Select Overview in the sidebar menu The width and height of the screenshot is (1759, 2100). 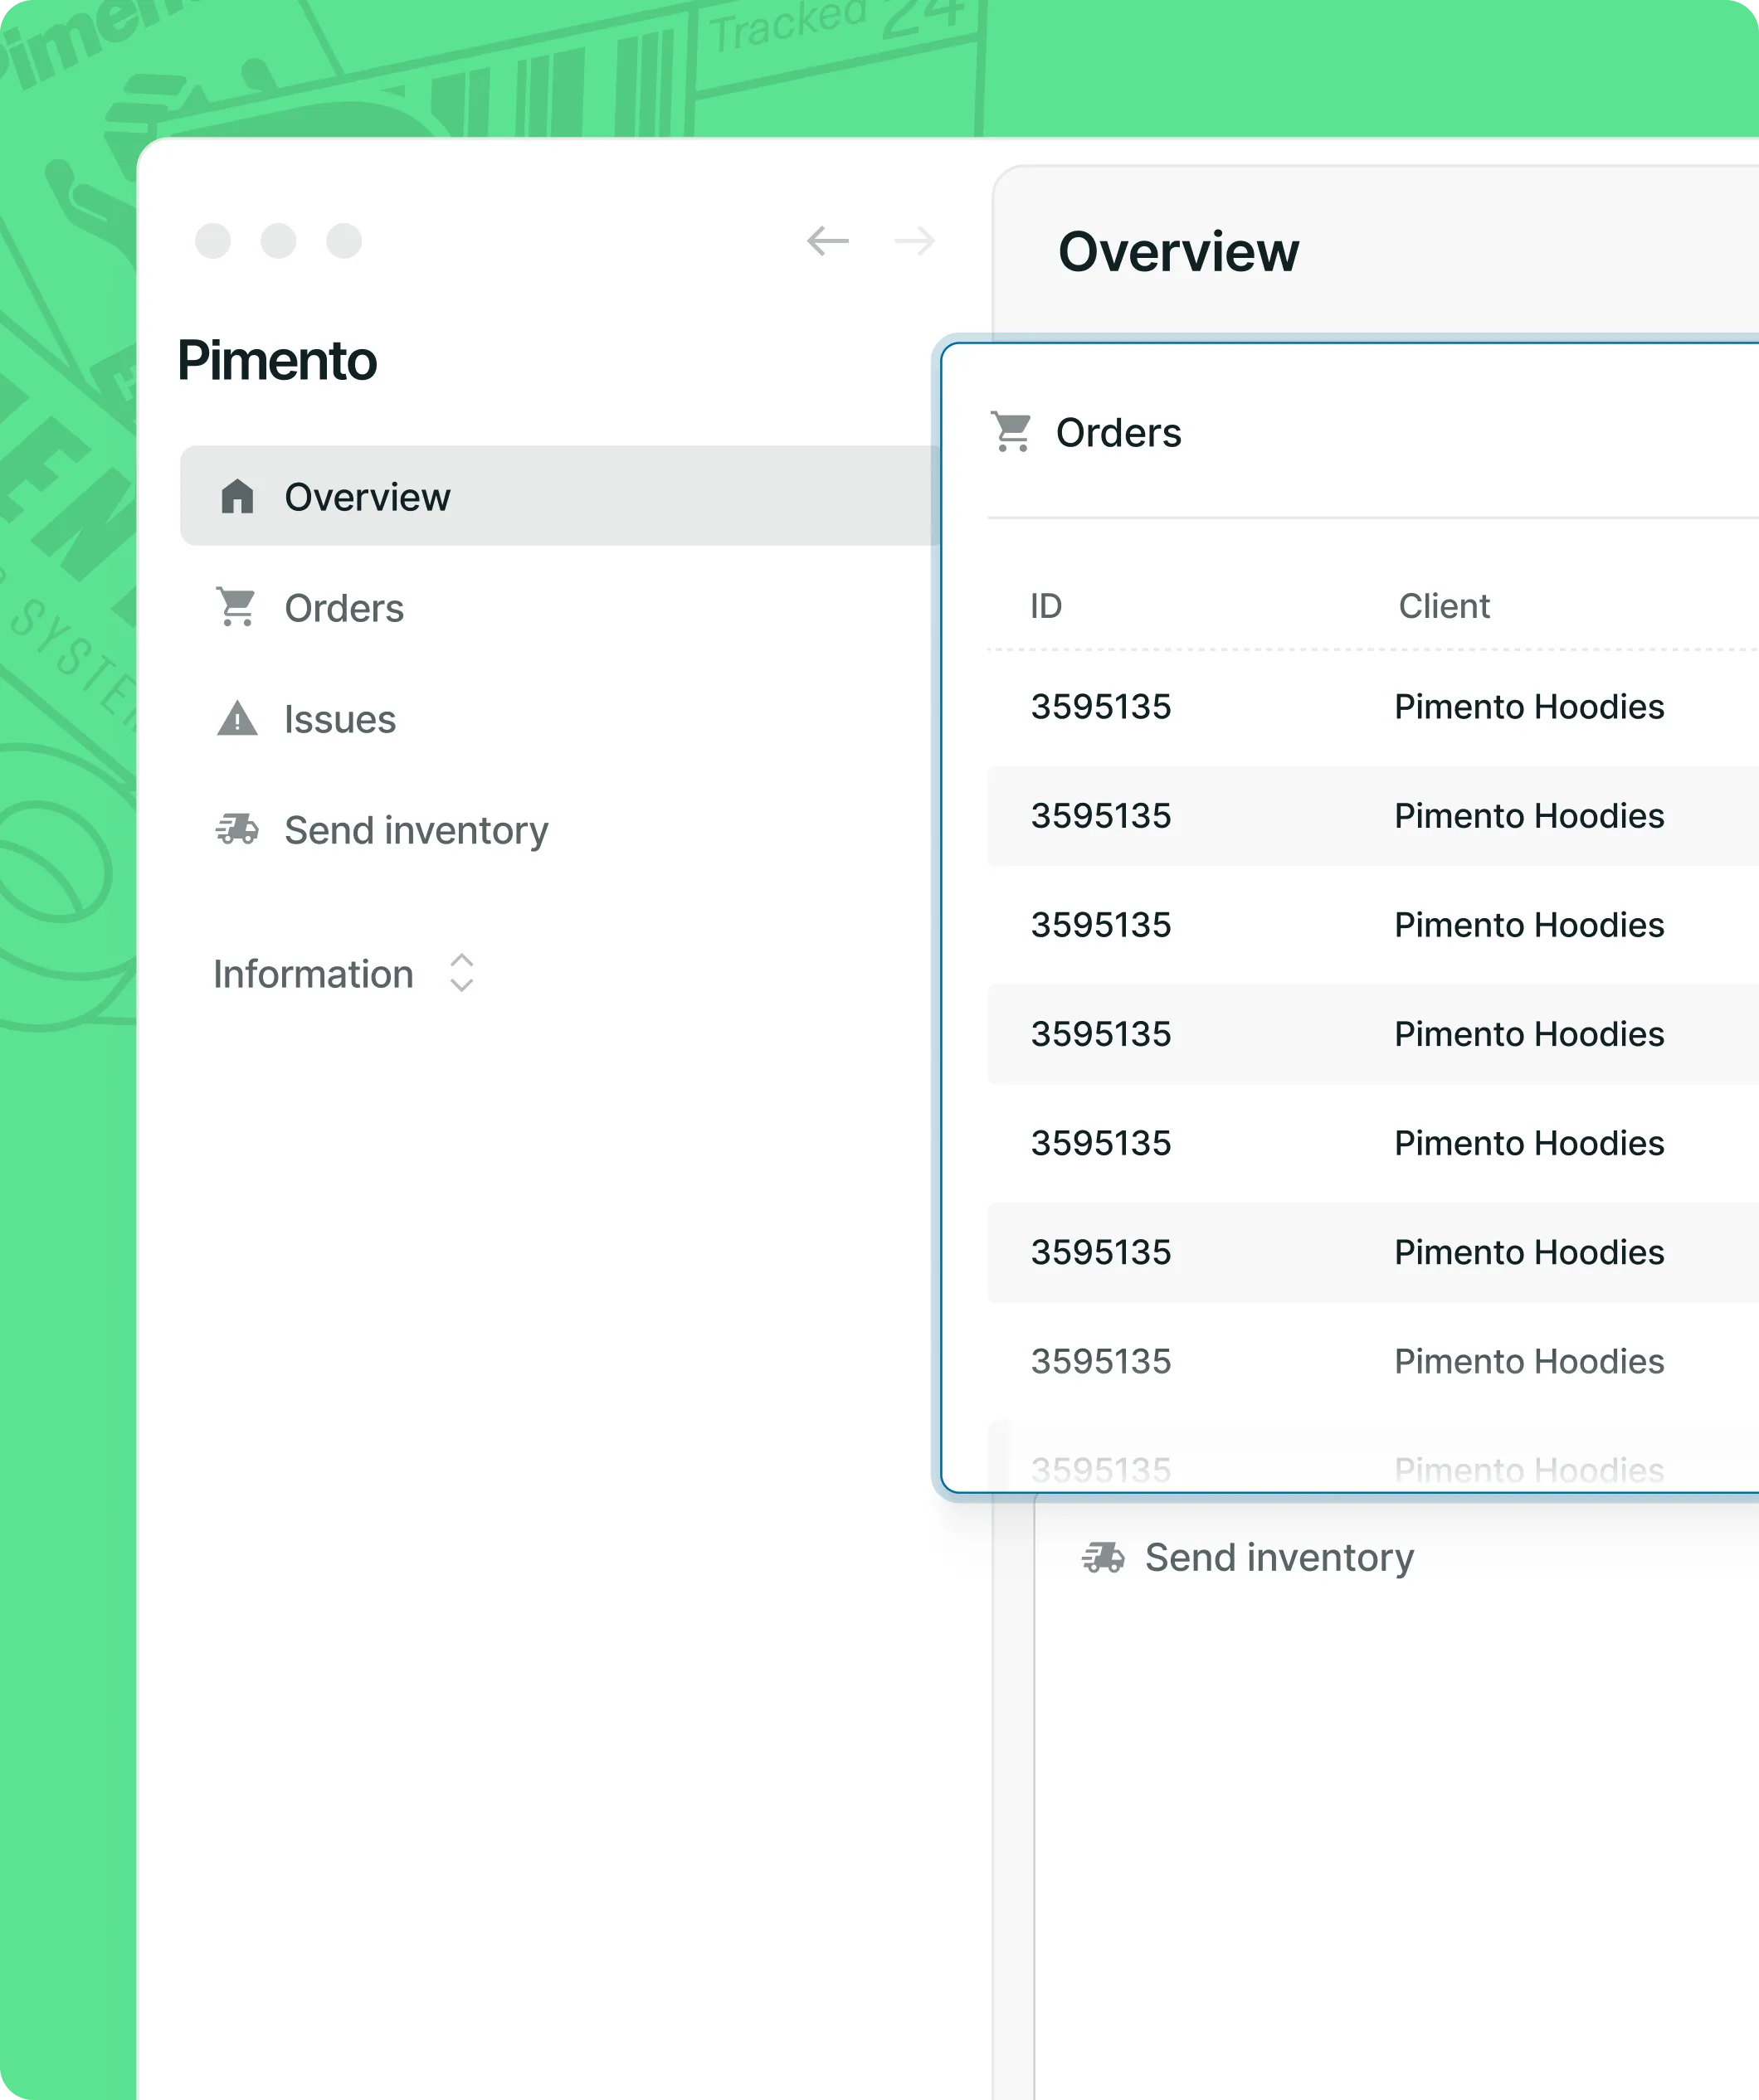pyautogui.click(x=368, y=497)
